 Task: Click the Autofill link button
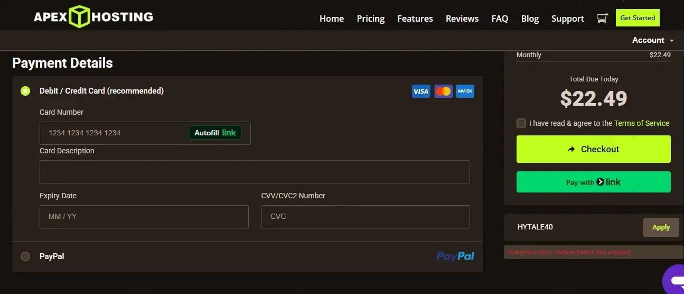[215, 133]
